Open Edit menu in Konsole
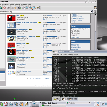 pos(61,55)
